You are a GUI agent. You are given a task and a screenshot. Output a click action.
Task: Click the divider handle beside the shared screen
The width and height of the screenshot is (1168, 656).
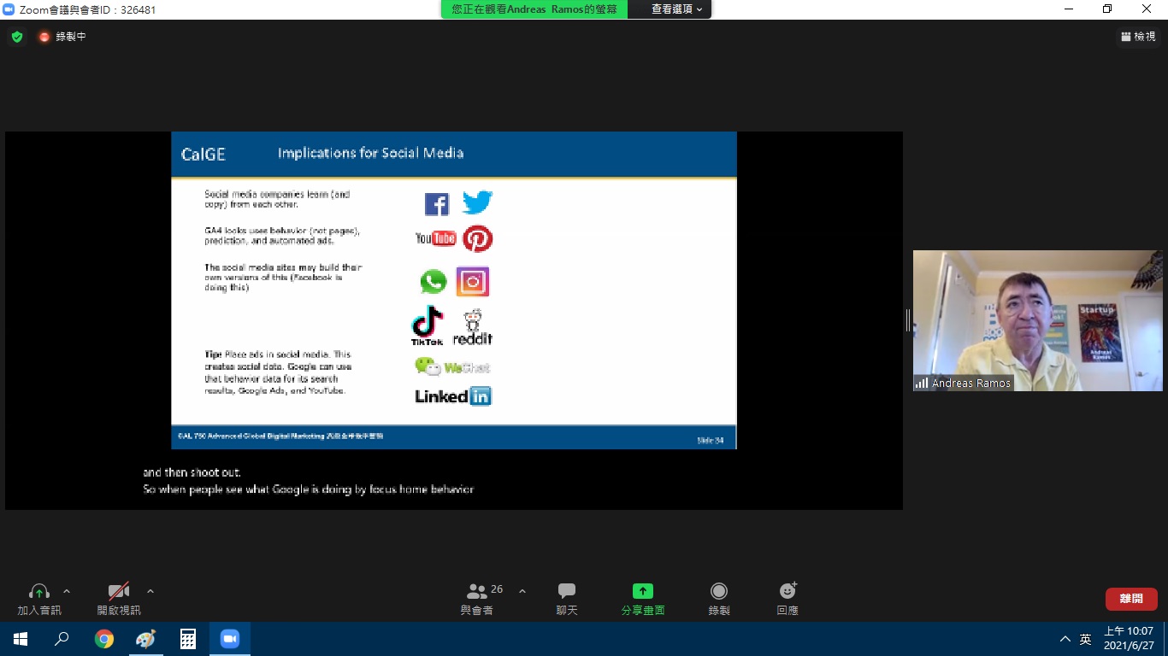pos(907,320)
